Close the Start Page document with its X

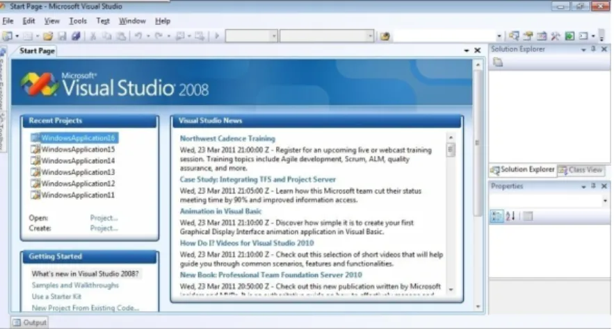[x=477, y=51]
